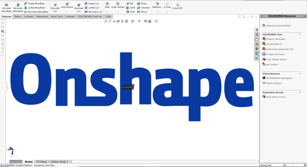Select the Revolved Boss/Base tool
The image size is (307, 167).
(x=18, y=8)
